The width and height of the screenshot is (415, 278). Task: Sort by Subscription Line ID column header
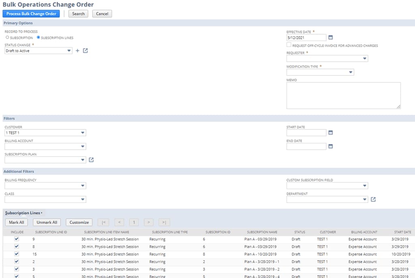tap(51, 232)
